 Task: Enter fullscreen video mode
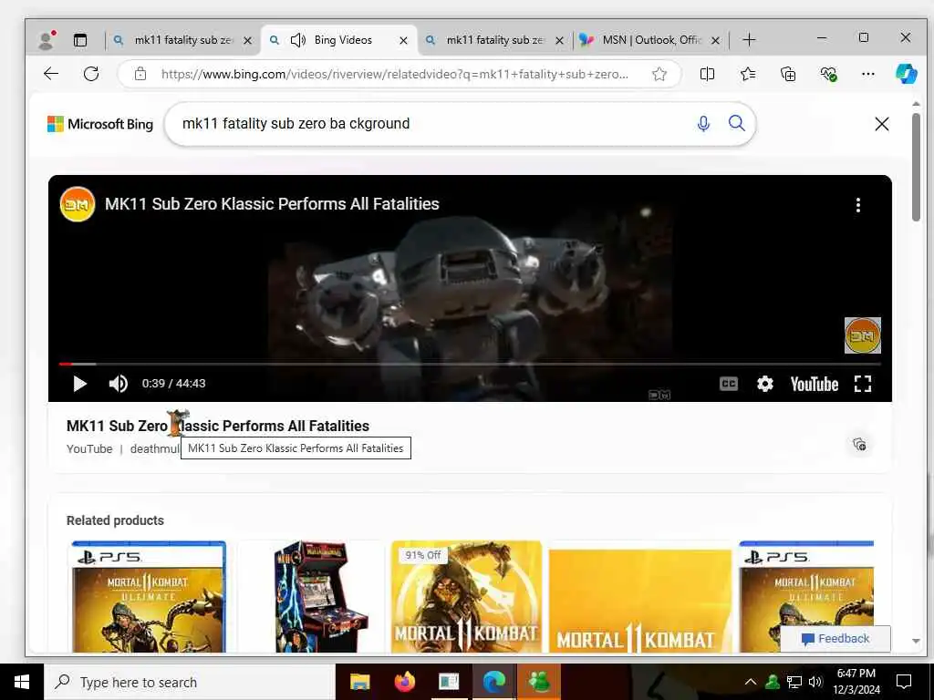(x=863, y=384)
